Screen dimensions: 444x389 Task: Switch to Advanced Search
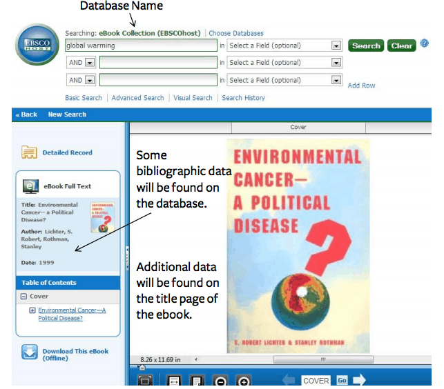pyautogui.click(x=137, y=98)
